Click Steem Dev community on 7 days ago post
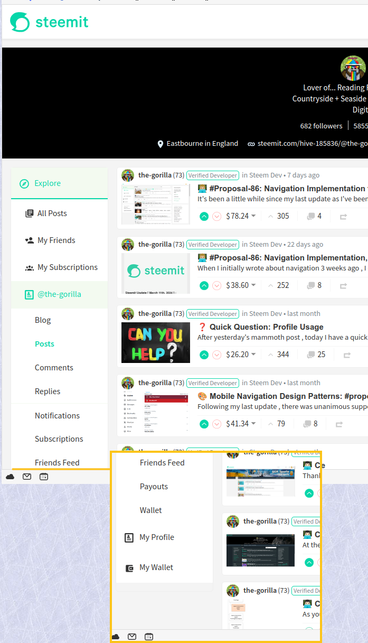Screen dimensions: 368x643 point(266,175)
